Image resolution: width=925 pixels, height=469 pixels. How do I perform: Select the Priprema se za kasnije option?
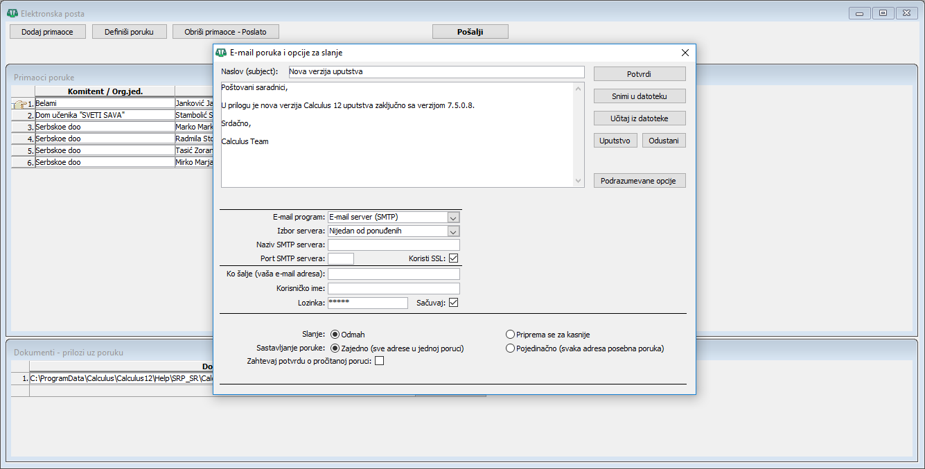pyautogui.click(x=511, y=335)
